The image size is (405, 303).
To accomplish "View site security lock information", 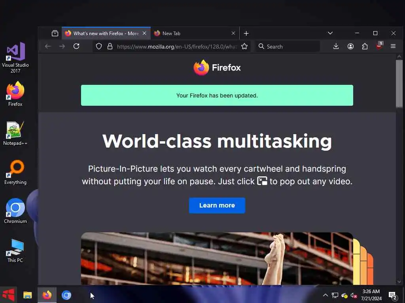I will [x=110, y=47].
